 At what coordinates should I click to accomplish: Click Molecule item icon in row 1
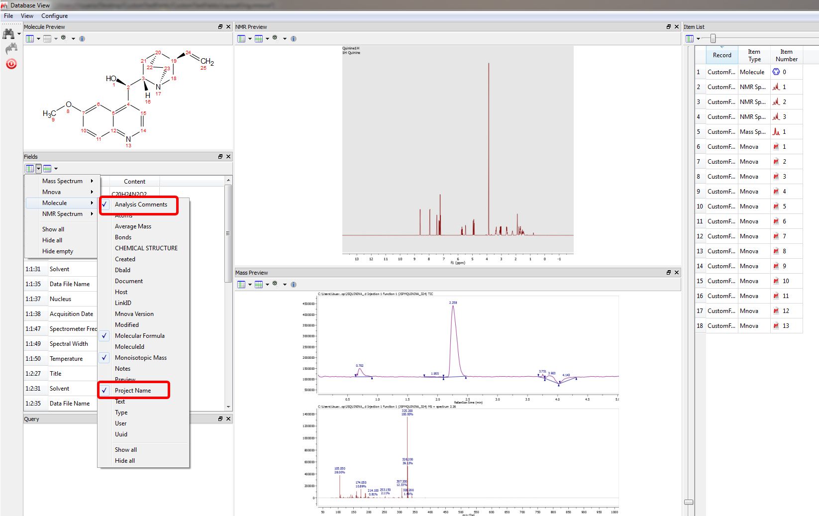tap(776, 72)
